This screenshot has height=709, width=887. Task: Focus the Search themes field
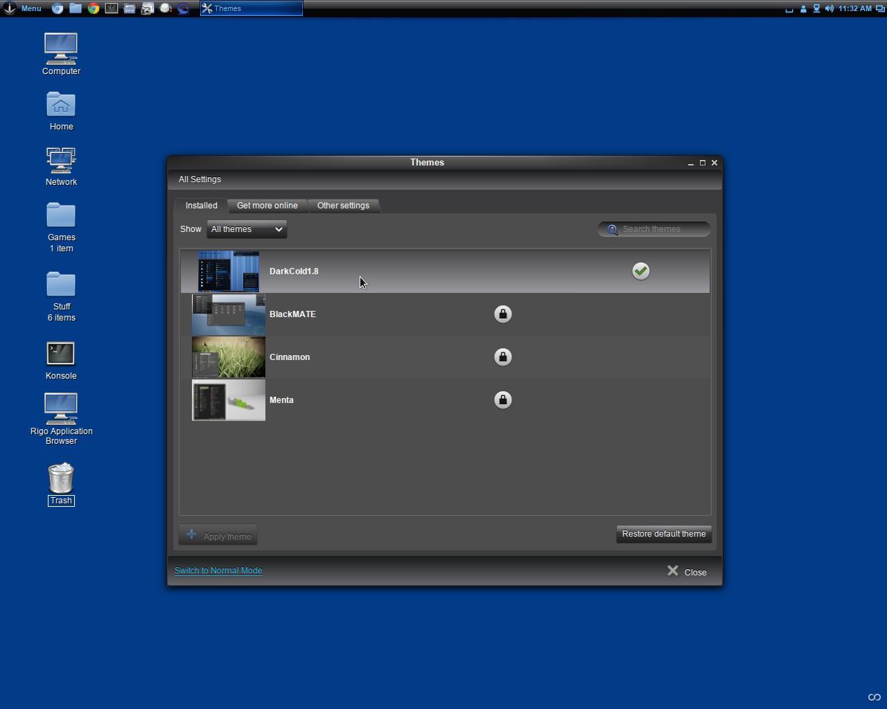pos(654,229)
